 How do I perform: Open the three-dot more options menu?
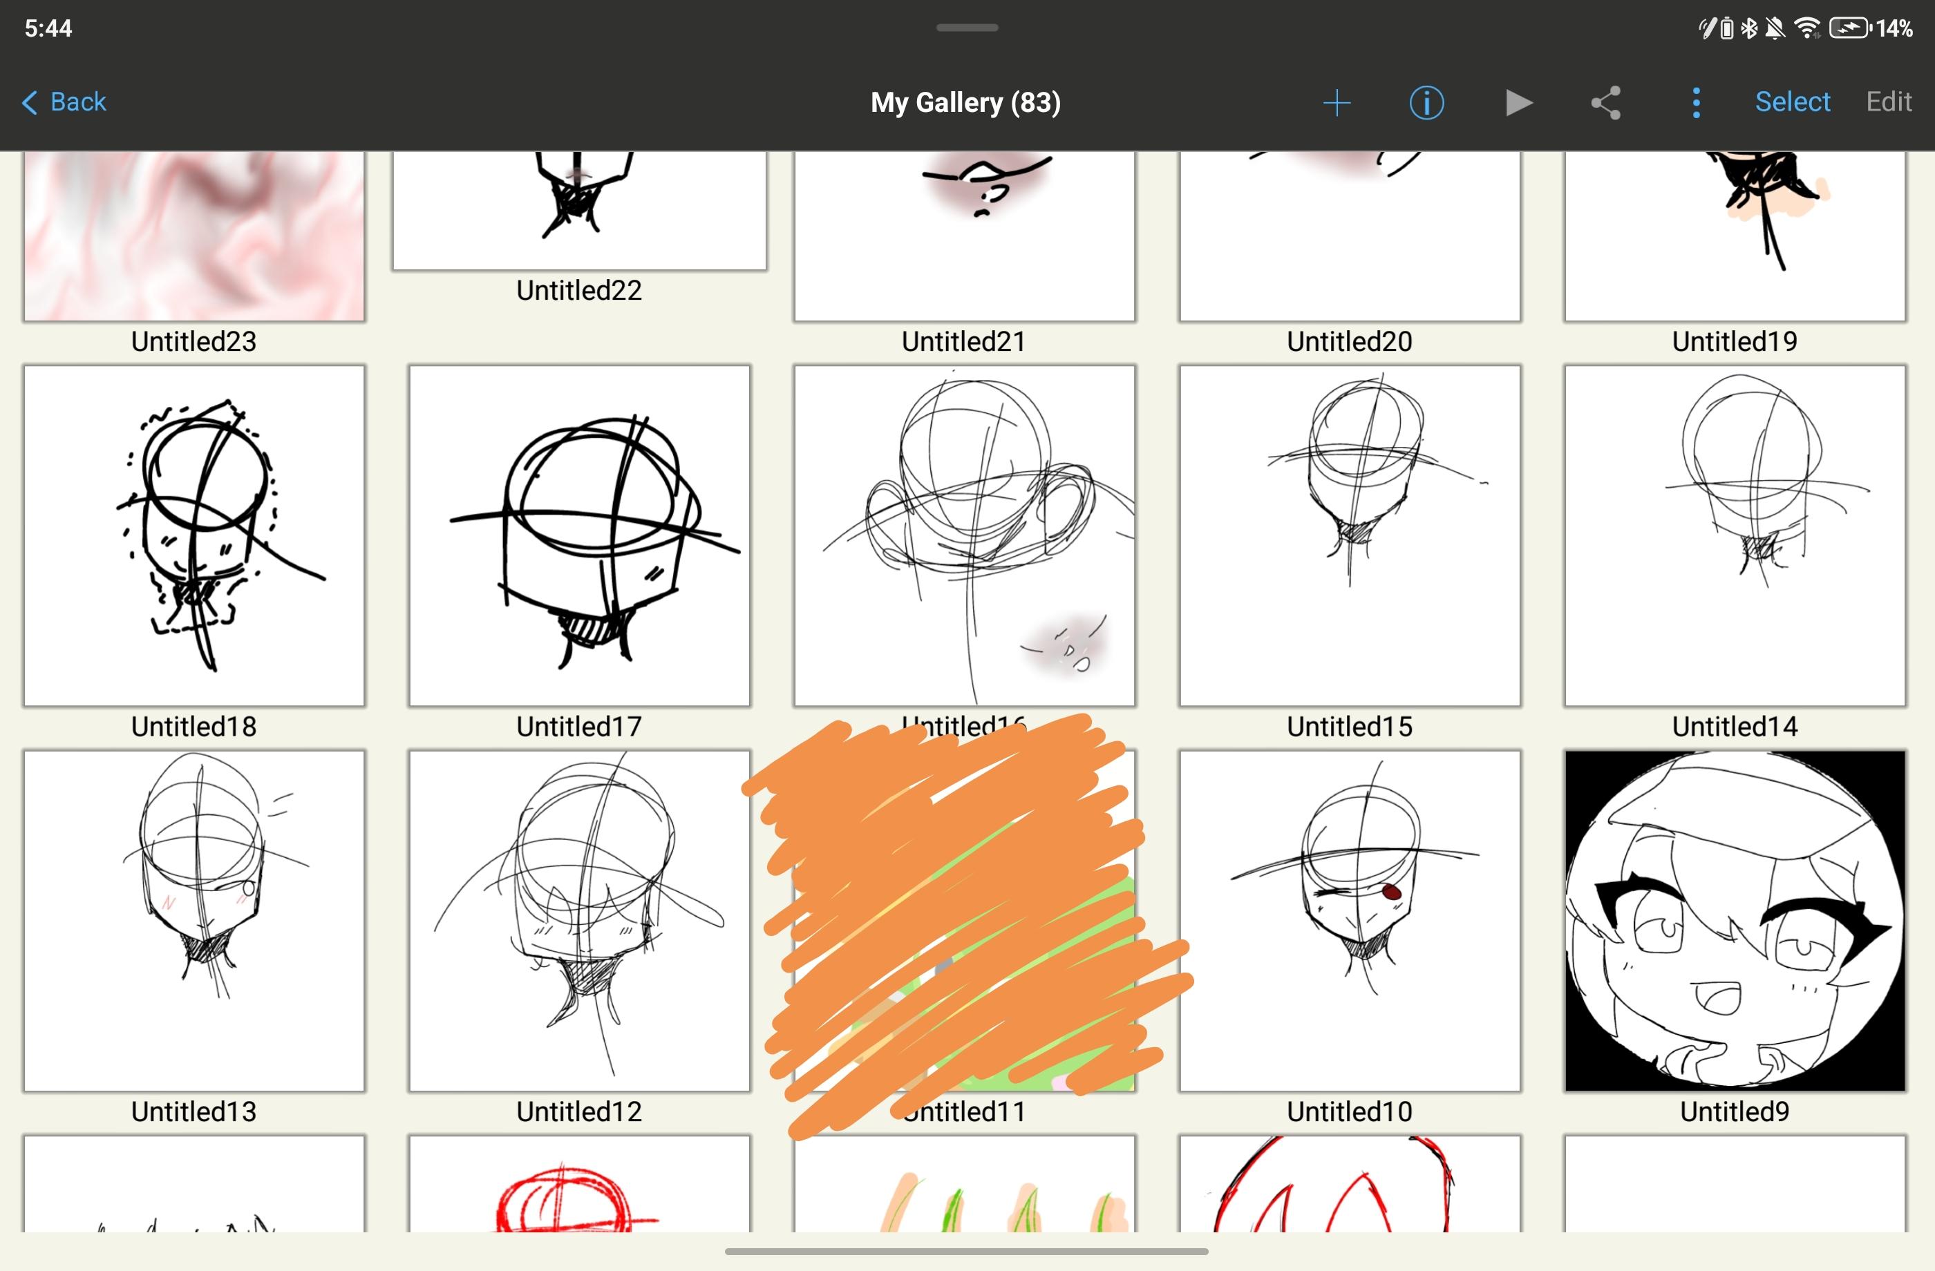[1696, 103]
